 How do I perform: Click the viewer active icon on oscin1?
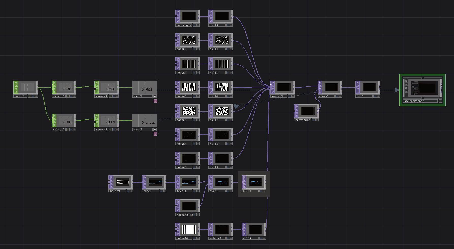16,83
